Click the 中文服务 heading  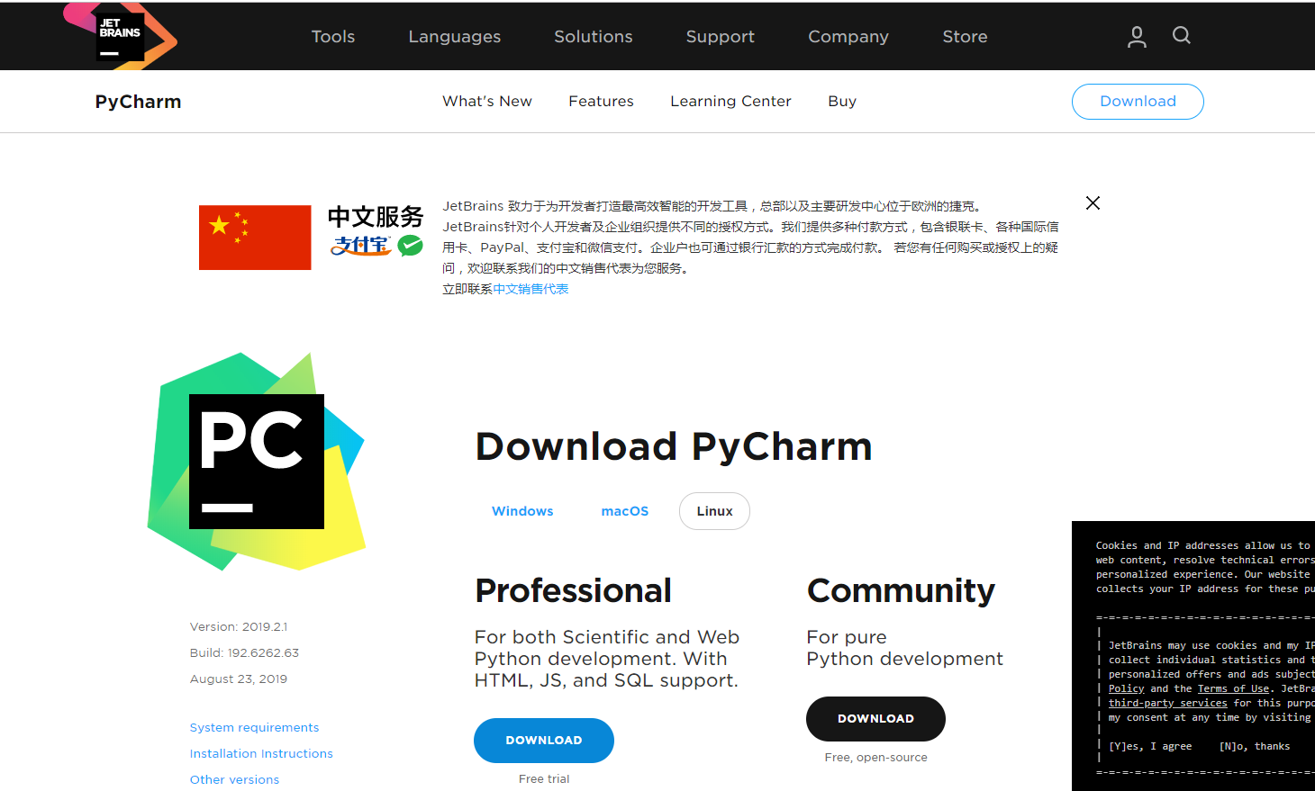tap(376, 217)
